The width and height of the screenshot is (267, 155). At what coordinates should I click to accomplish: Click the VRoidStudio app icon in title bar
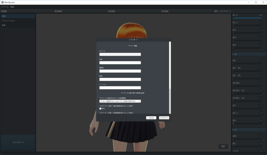[x=2, y=2]
